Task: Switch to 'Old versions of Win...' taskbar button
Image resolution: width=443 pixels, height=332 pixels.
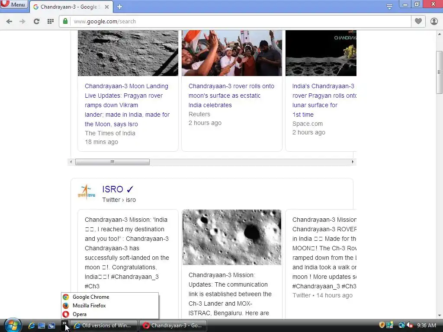Action: (x=103, y=326)
